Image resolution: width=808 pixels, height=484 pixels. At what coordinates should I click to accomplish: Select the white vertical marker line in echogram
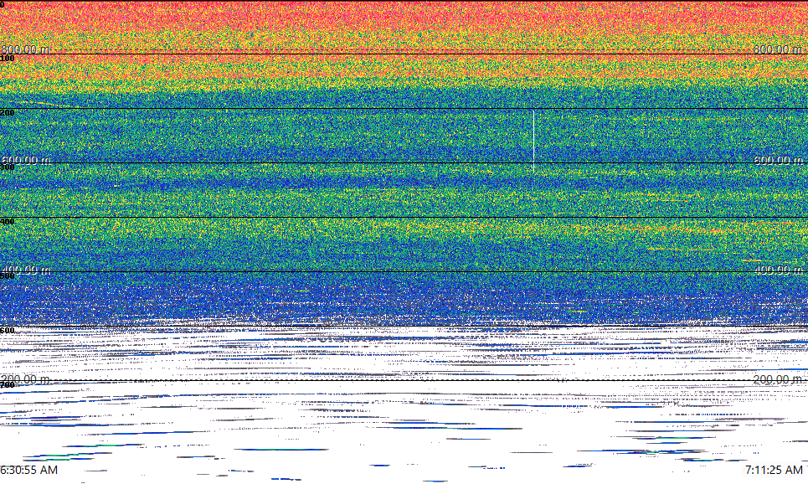pos(533,142)
